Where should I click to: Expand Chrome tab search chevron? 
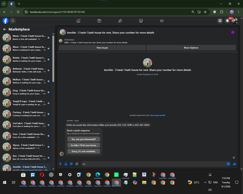click(4, 4)
